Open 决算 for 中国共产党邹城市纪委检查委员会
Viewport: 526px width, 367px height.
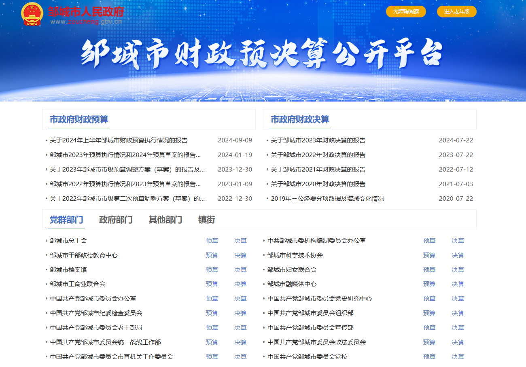(x=240, y=313)
